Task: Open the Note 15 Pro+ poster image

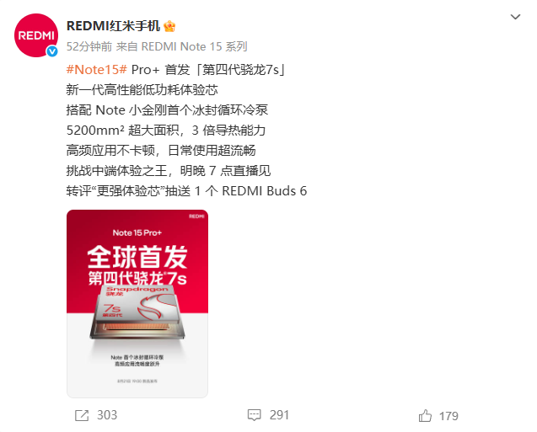Action: click(x=137, y=304)
